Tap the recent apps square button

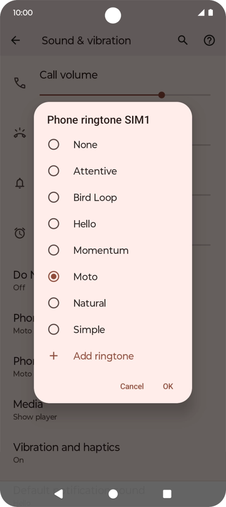pyautogui.click(x=167, y=494)
